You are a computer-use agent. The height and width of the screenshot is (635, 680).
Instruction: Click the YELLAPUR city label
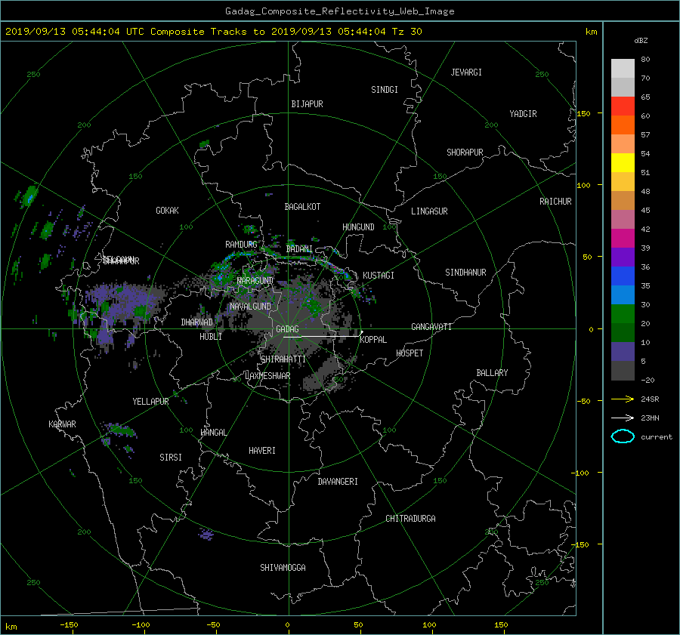coord(150,402)
